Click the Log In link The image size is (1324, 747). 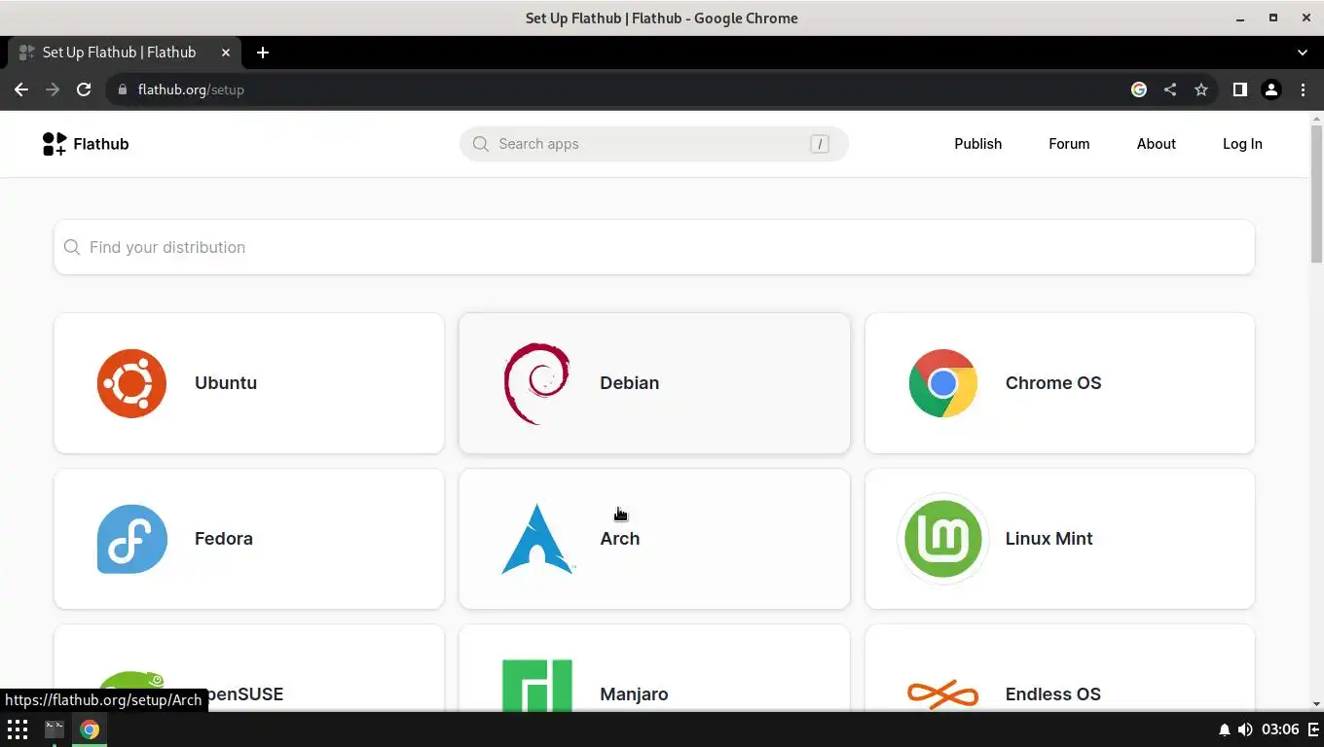1242,144
